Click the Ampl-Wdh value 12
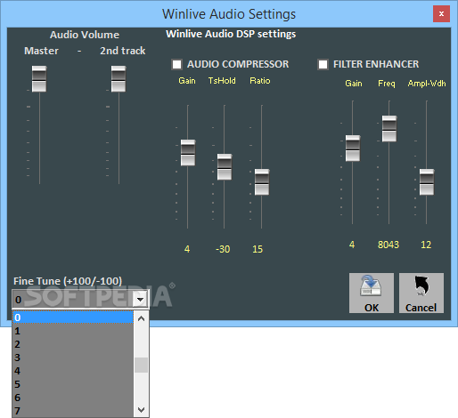 tap(426, 245)
